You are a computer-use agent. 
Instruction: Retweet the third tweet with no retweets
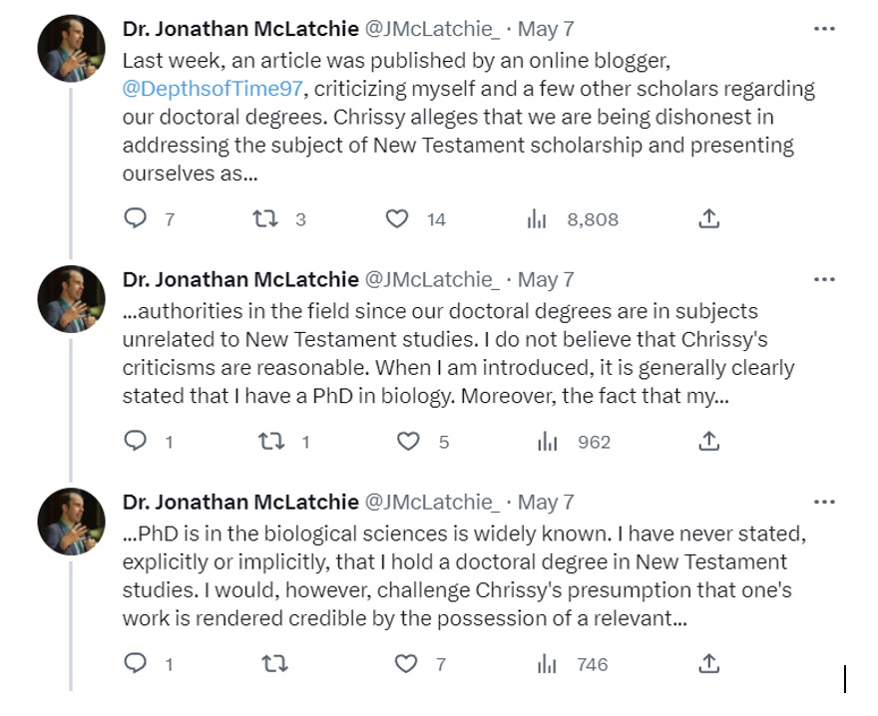coord(270,663)
